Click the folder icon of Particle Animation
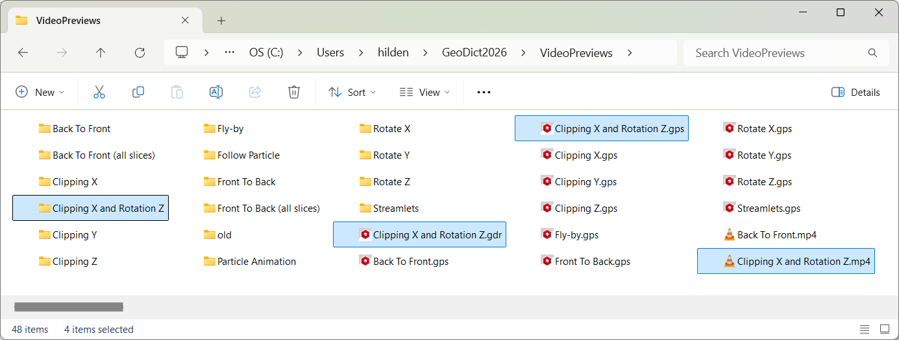 click(209, 261)
